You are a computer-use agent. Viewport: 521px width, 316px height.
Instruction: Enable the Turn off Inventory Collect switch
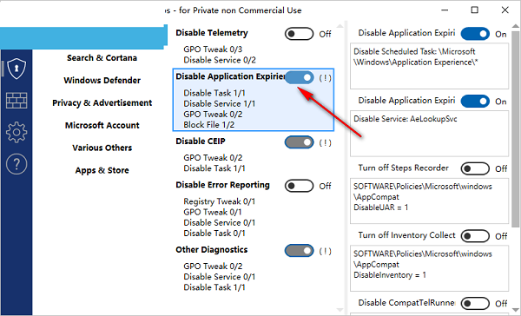coord(475,236)
